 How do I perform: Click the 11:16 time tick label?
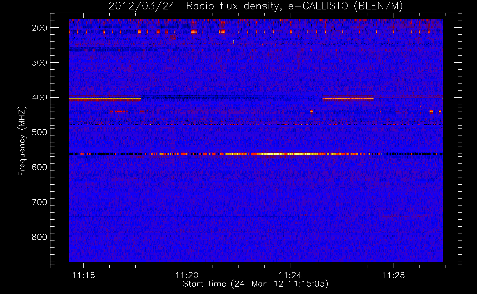click(x=83, y=275)
